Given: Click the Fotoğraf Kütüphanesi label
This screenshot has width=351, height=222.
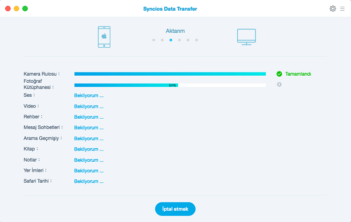Looking at the screenshot, I should coord(38,84).
